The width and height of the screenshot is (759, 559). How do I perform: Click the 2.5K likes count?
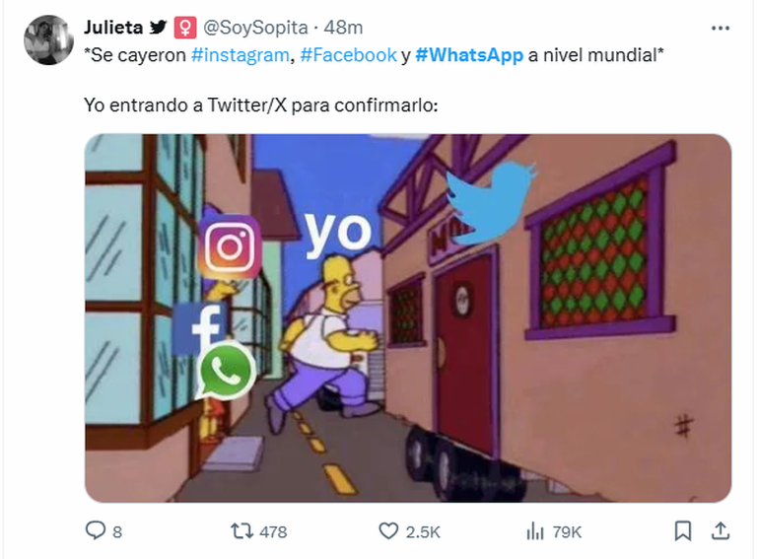point(423,532)
